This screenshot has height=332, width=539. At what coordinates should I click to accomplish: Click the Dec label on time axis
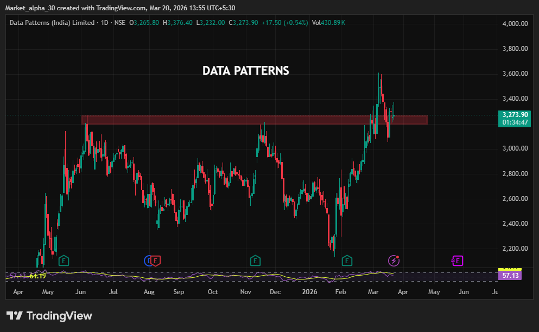275,292
